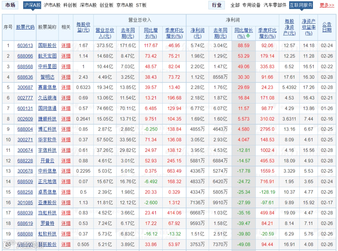The image size is (338, 251).
Task: Switch to 京市A股 market tab
Action: 125,5
